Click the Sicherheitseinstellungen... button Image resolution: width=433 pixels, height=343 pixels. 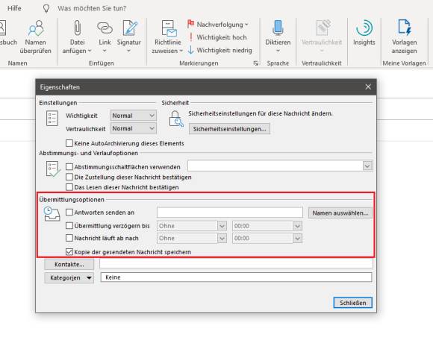(229, 129)
